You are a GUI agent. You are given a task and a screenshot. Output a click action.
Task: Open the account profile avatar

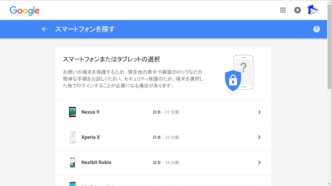[313, 10]
